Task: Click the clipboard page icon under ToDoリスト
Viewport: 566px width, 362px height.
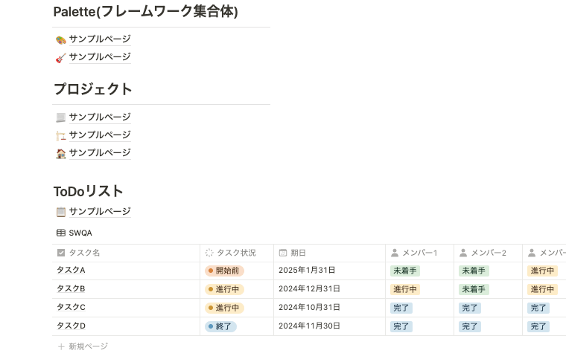Action: pyautogui.click(x=61, y=212)
